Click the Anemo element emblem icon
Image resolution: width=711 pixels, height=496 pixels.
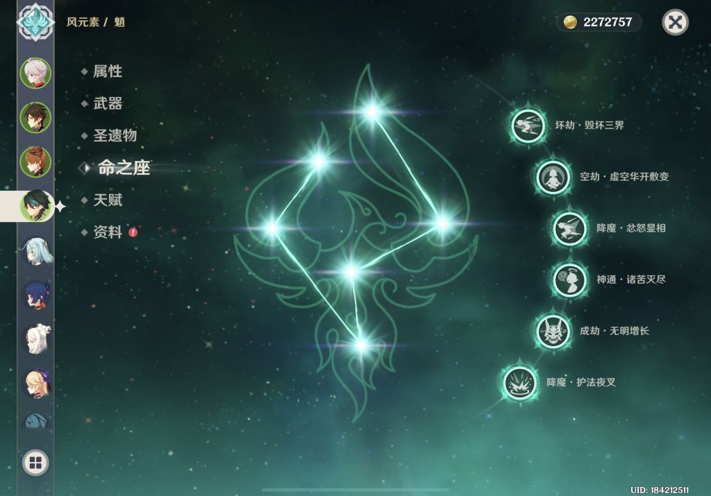tap(35, 22)
